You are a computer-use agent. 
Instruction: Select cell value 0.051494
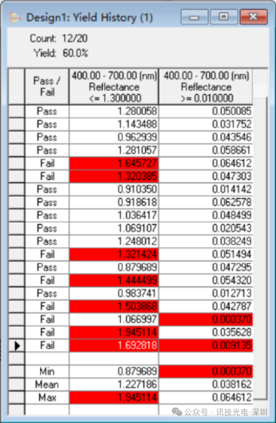[206, 254]
